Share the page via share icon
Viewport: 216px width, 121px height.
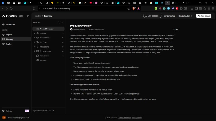click(129, 9)
